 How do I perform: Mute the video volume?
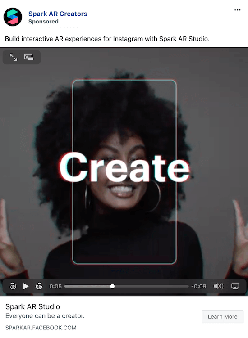click(218, 286)
